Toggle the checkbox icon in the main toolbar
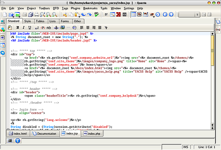 (106, 15)
